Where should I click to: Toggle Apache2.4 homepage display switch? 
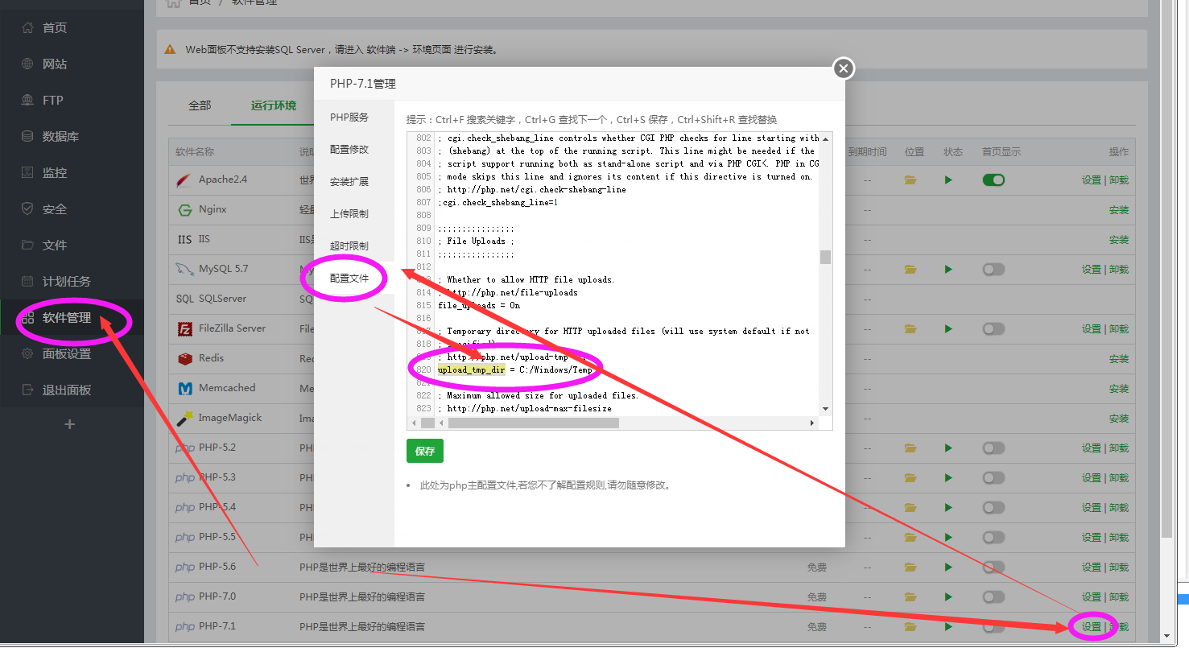click(993, 180)
